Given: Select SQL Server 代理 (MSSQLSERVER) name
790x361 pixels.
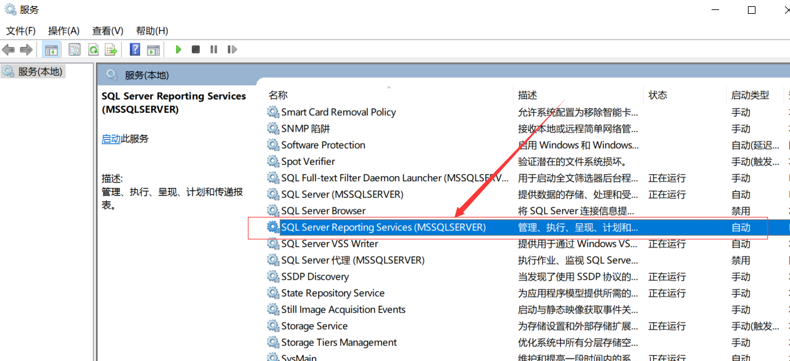Looking at the screenshot, I should [353, 260].
